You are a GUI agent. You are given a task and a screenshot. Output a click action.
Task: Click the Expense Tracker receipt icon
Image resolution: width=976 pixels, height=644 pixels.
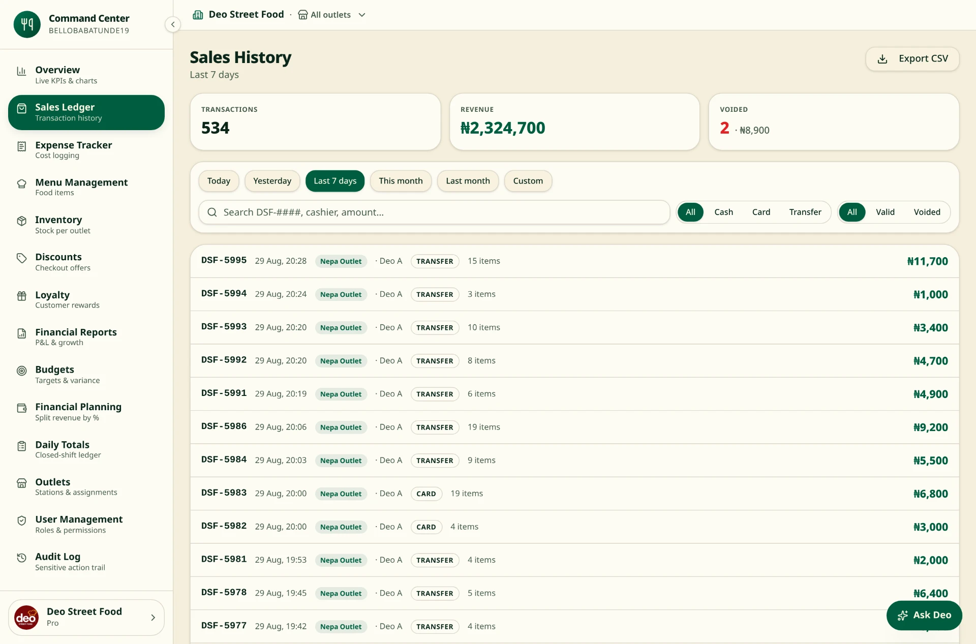(21, 146)
